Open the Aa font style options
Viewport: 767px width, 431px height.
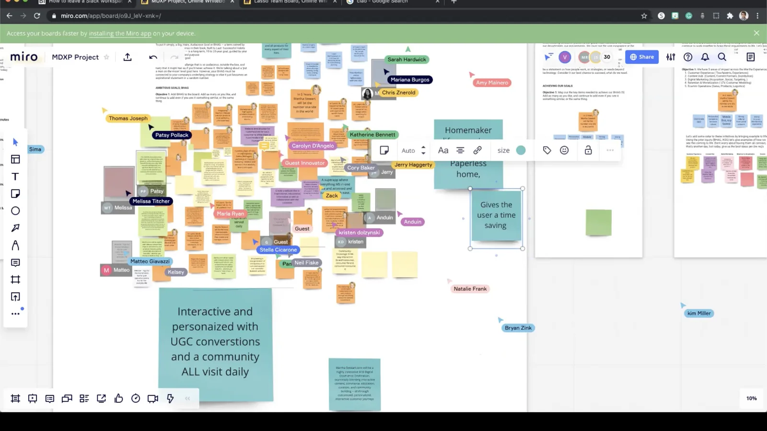pyautogui.click(x=443, y=150)
